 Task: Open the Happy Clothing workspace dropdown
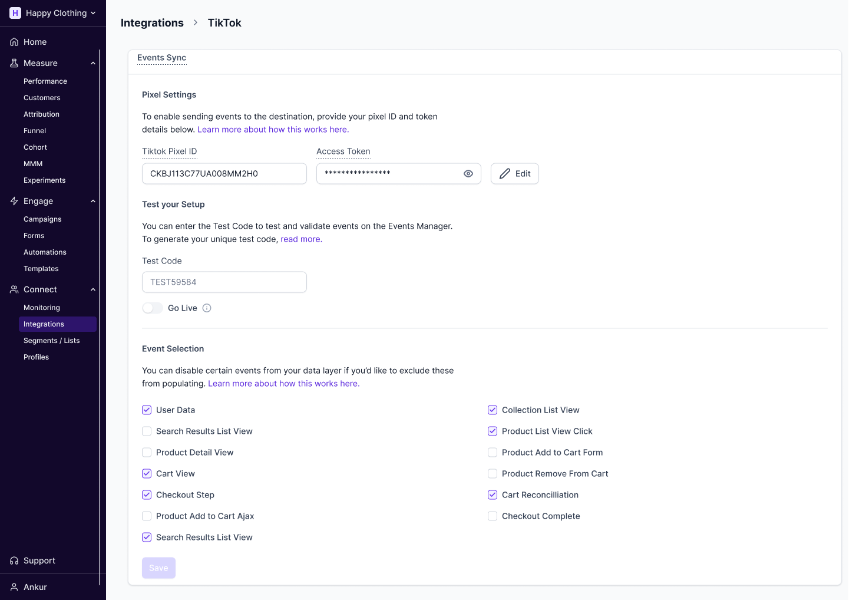pos(92,13)
